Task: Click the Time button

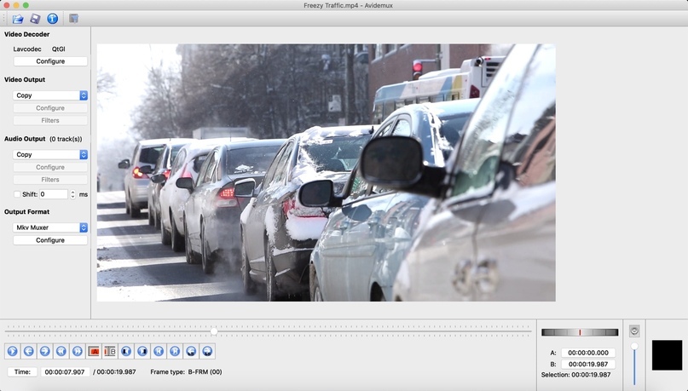Action: point(22,371)
